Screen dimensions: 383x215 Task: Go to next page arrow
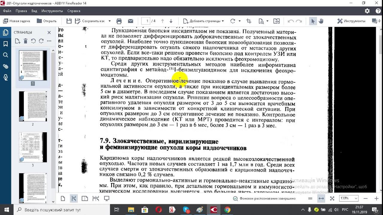click(x=171, y=21)
